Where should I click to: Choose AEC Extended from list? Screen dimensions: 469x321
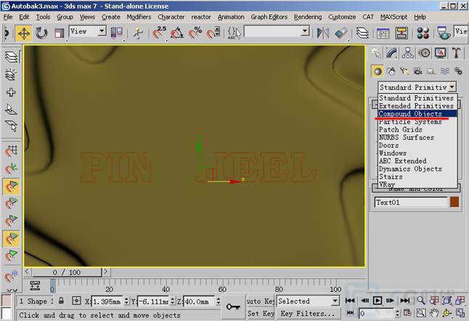tap(417, 161)
